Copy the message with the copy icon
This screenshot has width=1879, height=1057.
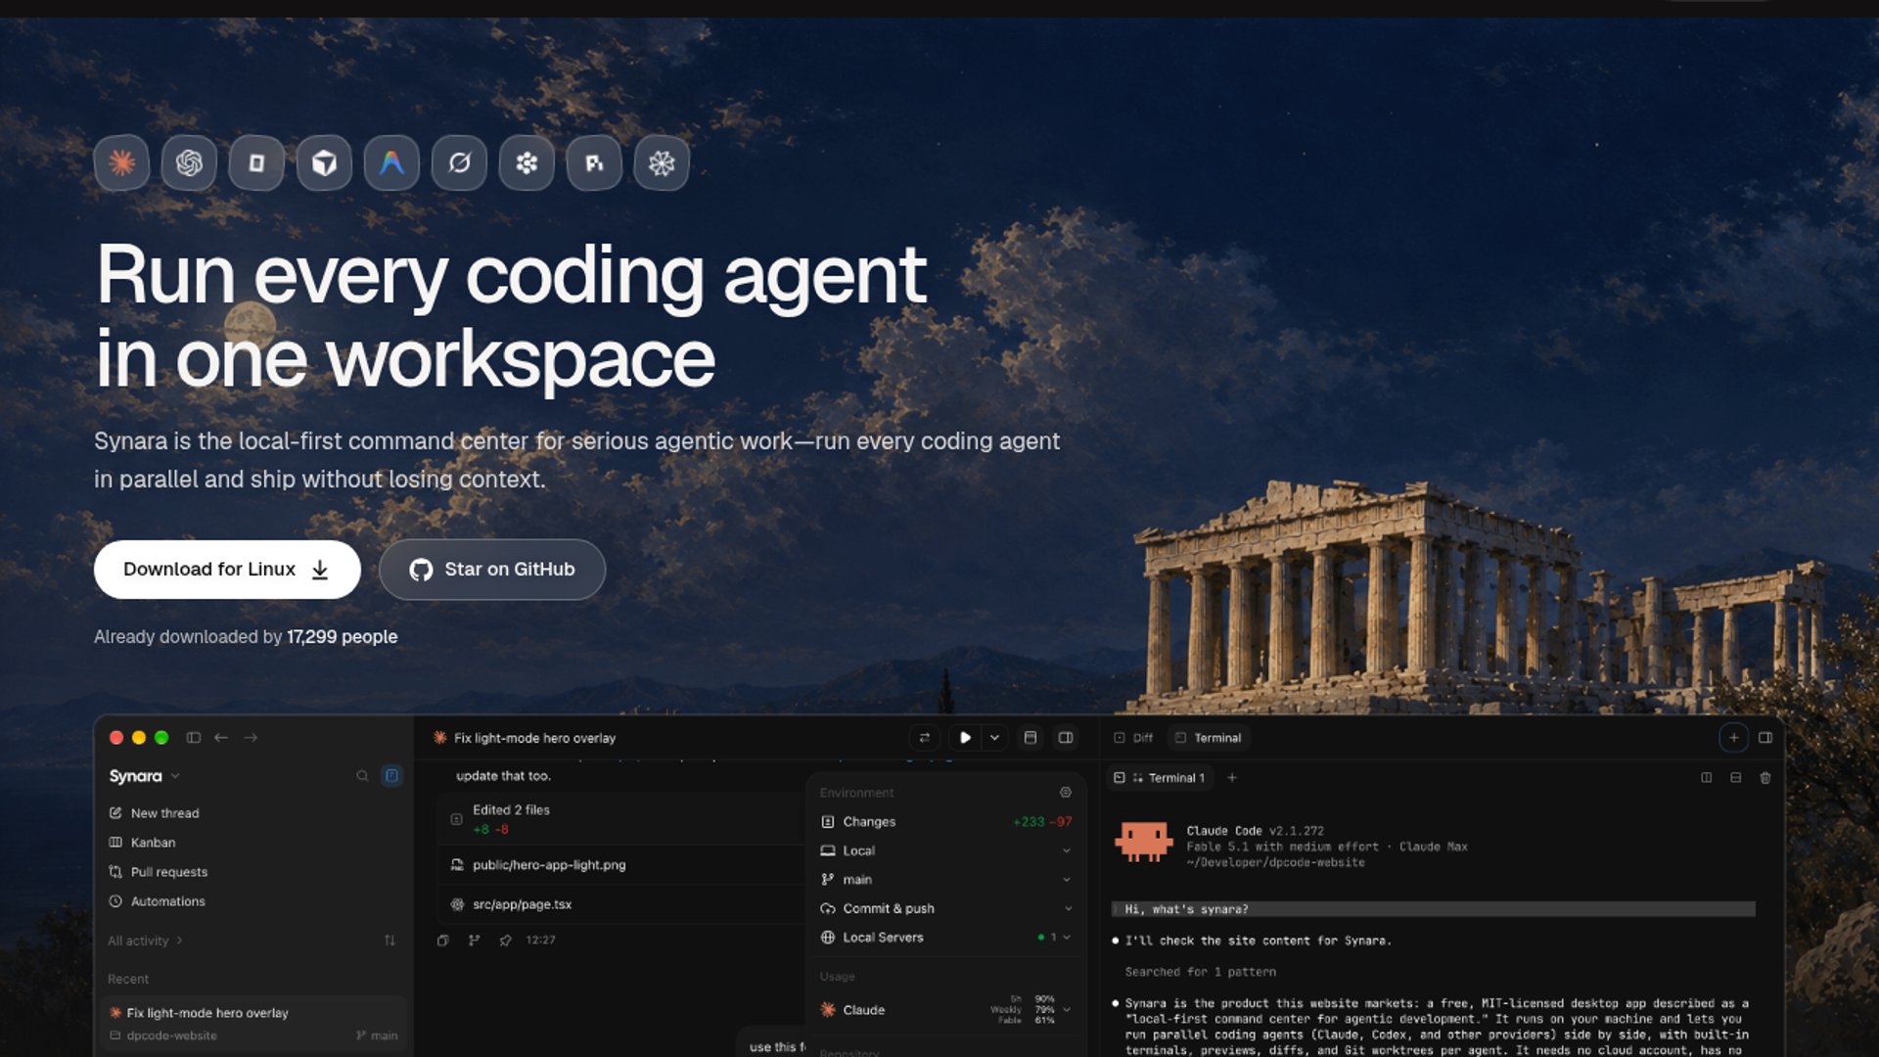(x=443, y=941)
